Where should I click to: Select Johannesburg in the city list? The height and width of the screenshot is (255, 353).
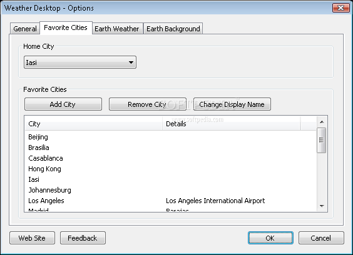point(49,190)
